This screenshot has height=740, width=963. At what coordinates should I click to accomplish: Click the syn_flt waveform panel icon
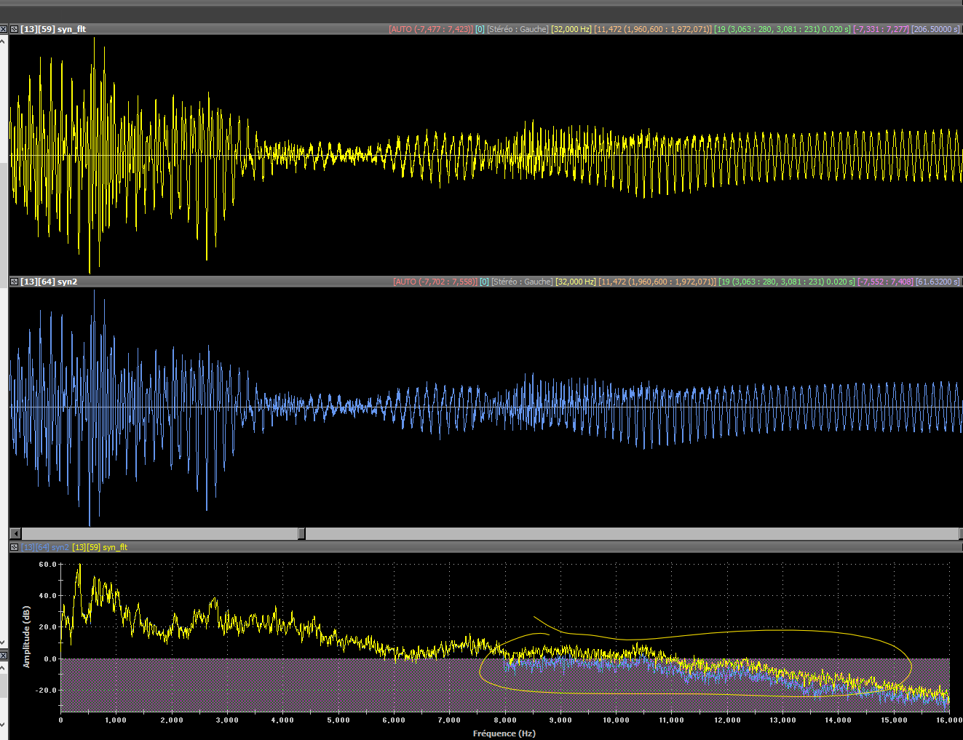click(14, 29)
